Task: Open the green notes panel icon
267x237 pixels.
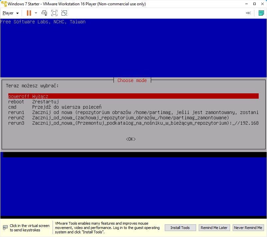Action: (261, 13)
